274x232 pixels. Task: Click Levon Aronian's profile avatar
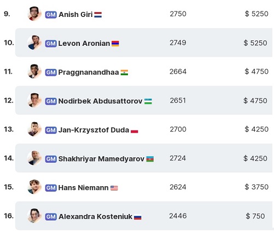point(34,43)
